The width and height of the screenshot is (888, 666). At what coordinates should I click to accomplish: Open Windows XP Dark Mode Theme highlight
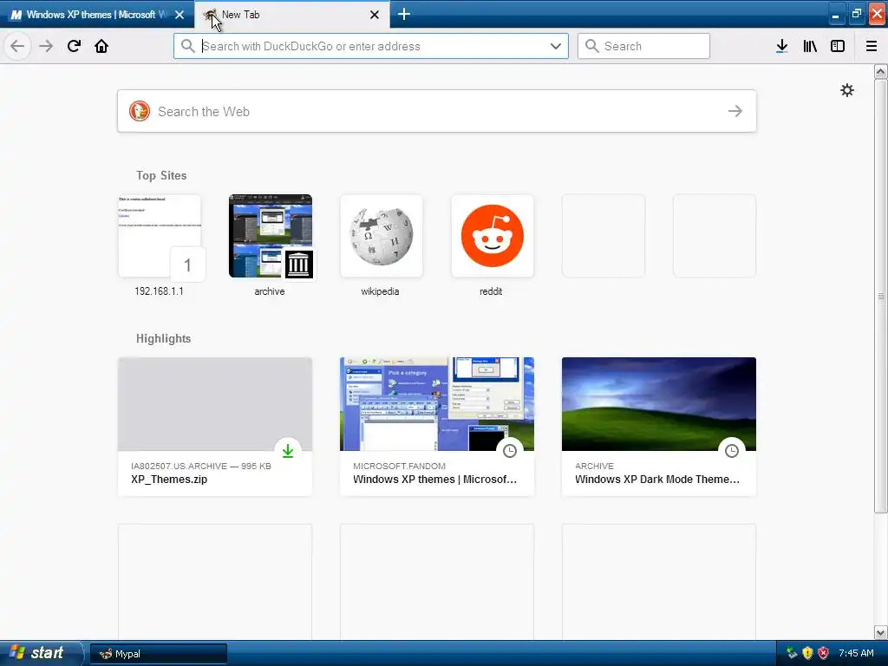(659, 427)
